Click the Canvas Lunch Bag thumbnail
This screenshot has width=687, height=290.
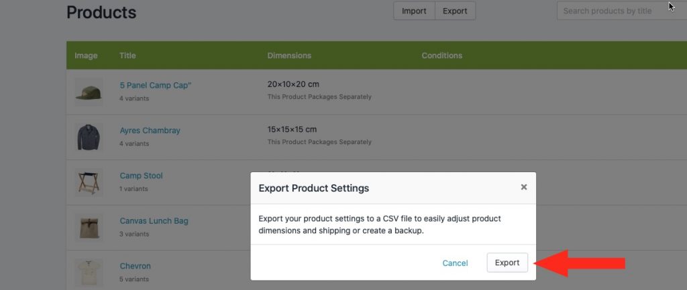tap(89, 228)
